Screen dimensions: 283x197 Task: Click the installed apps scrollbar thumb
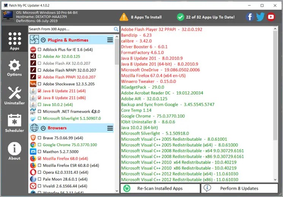(x=275, y=86)
